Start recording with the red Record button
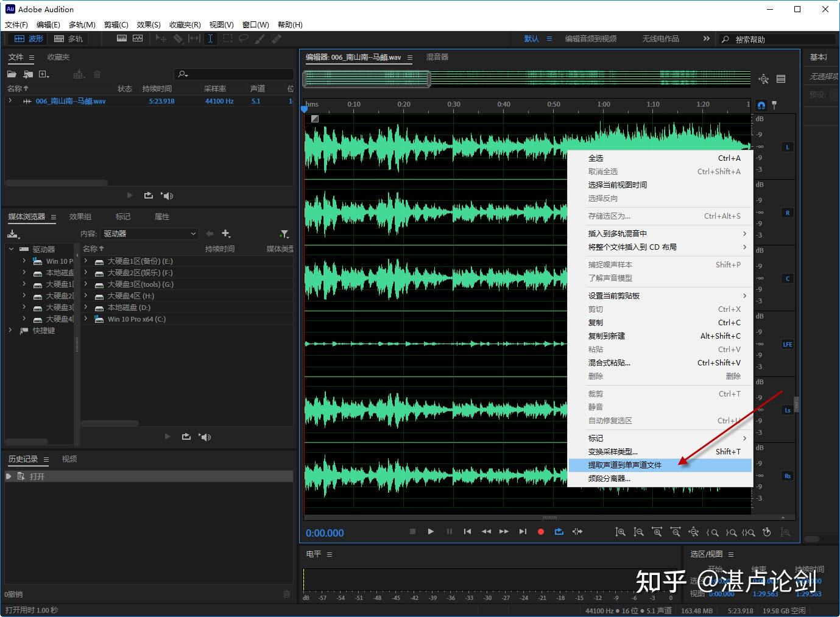Screen dimensions: 840x617 tap(540, 532)
